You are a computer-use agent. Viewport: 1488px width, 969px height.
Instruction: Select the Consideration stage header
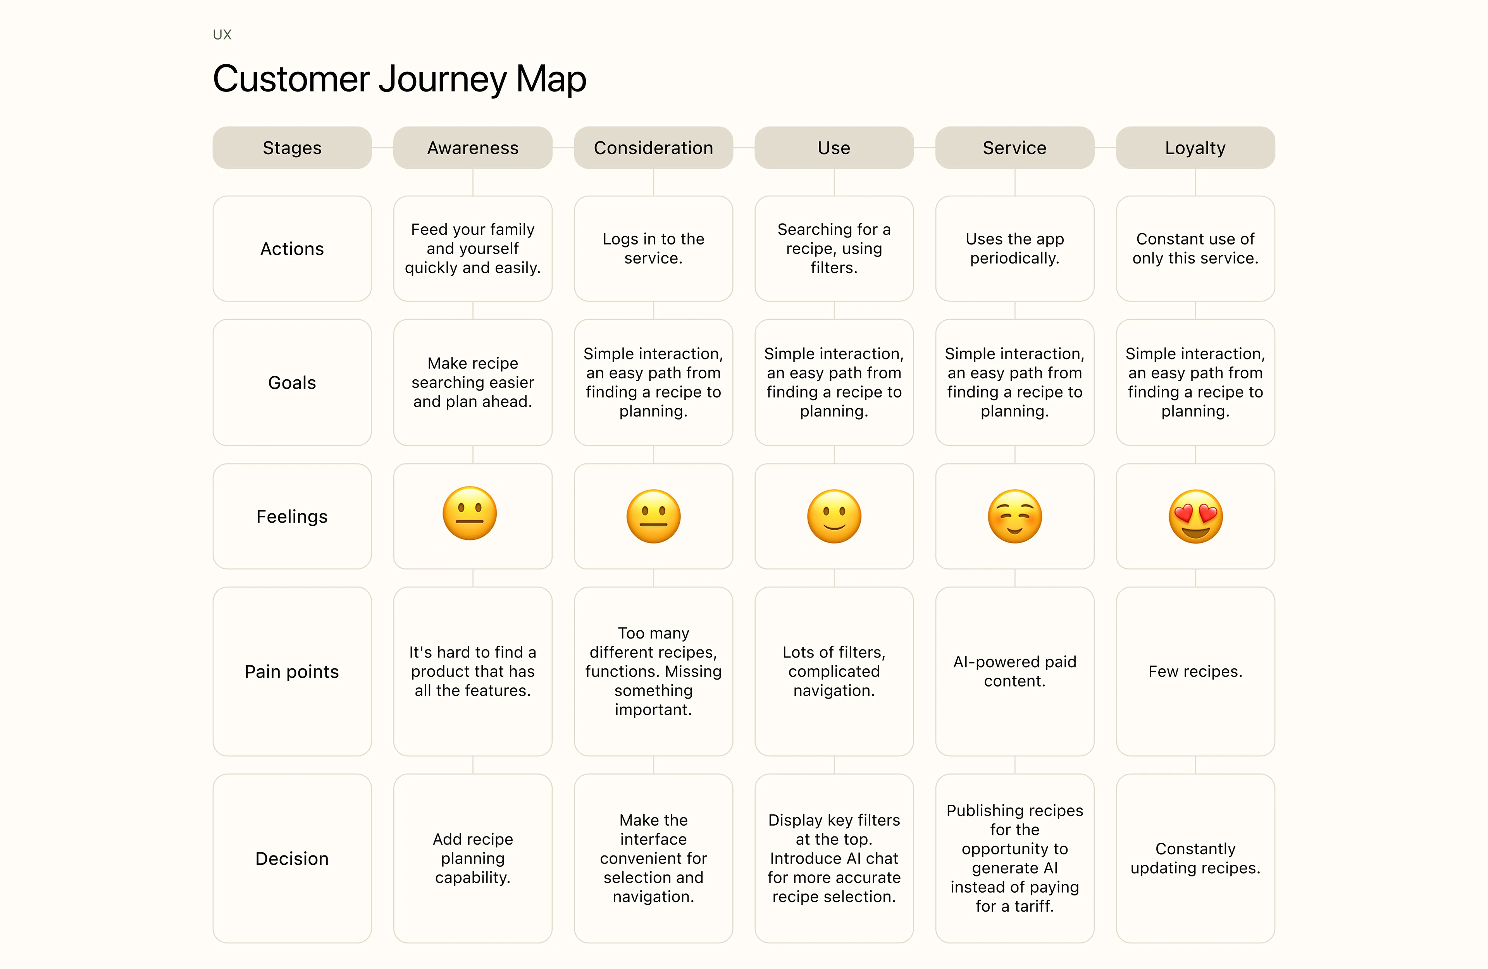tap(653, 148)
